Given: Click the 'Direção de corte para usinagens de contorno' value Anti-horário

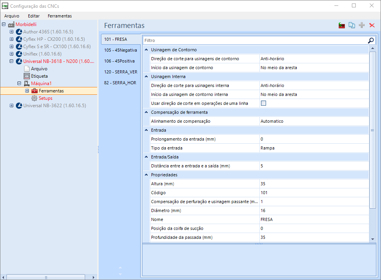Looking at the screenshot, I should [314, 59].
